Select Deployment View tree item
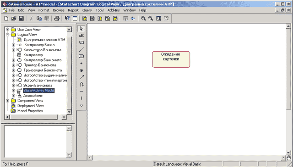Viewport: 293px width, 167px height. point(31,106)
